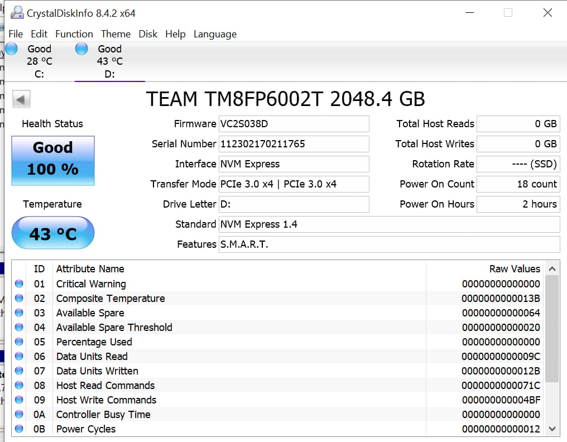567x442 pixels.
Task: Click raw value 00000000071C
Action: click(x=501, y=385)
